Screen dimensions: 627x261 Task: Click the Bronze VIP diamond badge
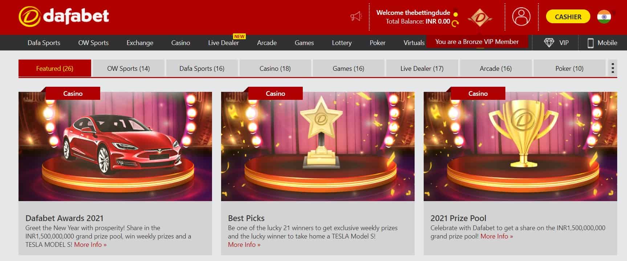pyautogui.click(x=480, y=17)
